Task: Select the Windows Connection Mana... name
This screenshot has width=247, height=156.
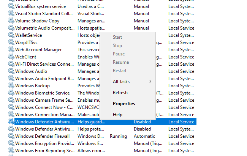Action: 45,115
